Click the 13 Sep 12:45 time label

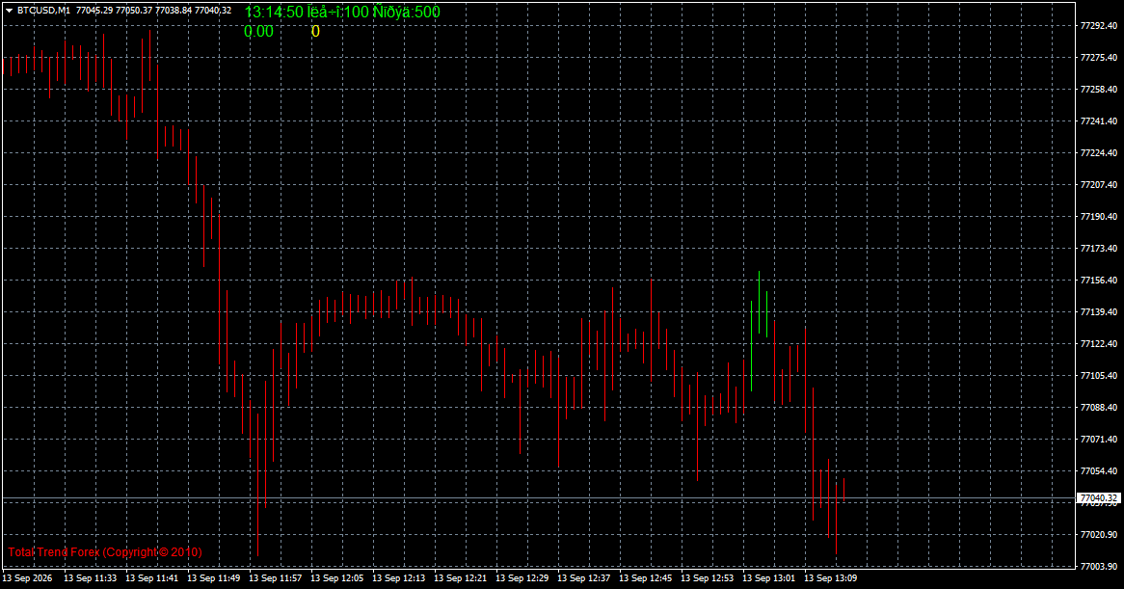(x=645, y=578)
